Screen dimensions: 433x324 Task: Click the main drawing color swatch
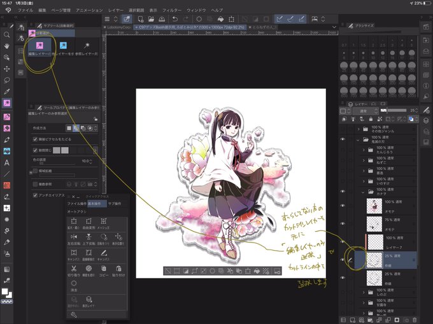click(x=4, y=292)
